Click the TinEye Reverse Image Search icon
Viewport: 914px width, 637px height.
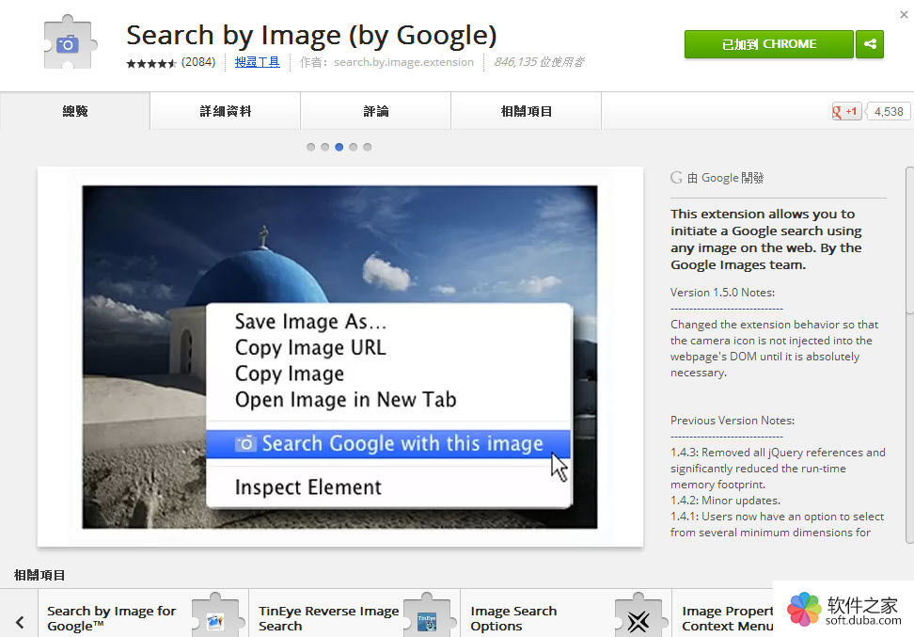click(427, 616)
